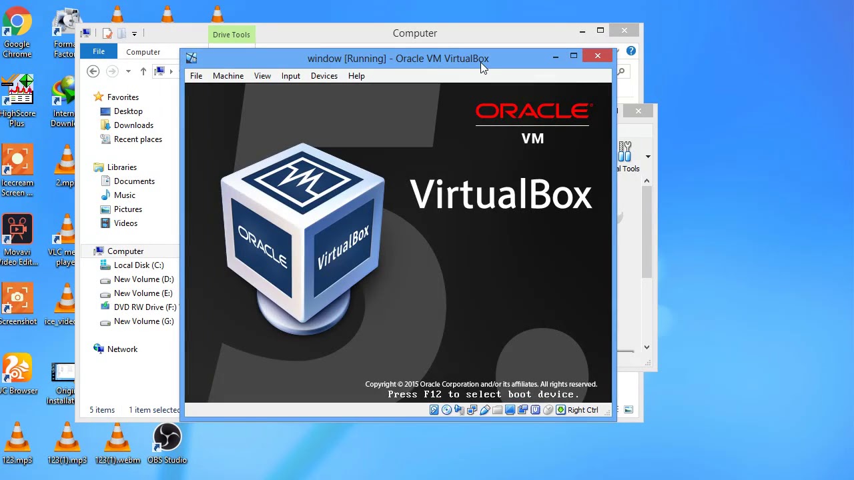
Task: Click the USB devices icon in VirtualBox status bar
Action: [x=484, y=410]
